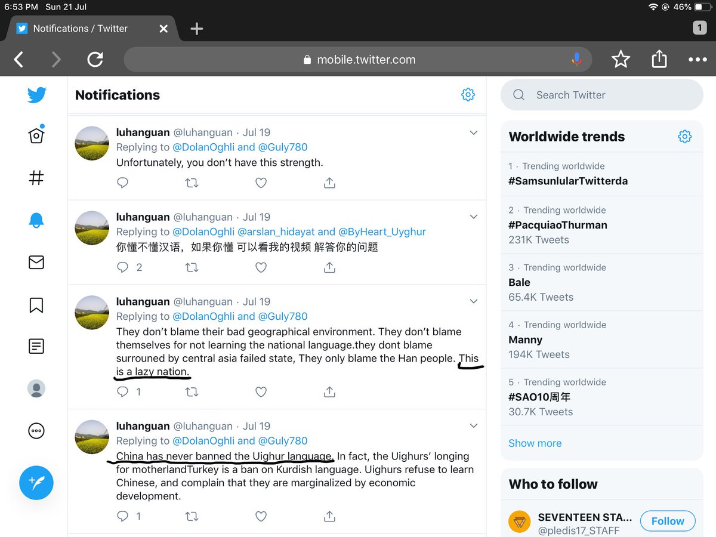The height and width of the screenshot is (537, 716).
Task: Open a new browser tab with the plus button
Action: pos(197,28)
